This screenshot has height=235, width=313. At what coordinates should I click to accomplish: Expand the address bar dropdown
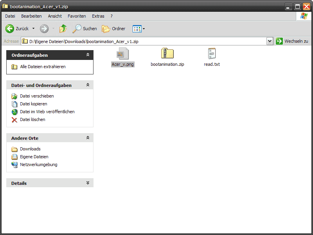point(270,42)
